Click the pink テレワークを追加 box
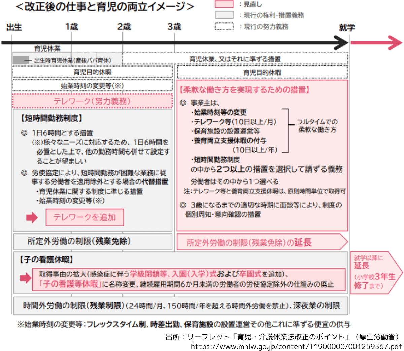404x351 pixels. pos(85,217)
